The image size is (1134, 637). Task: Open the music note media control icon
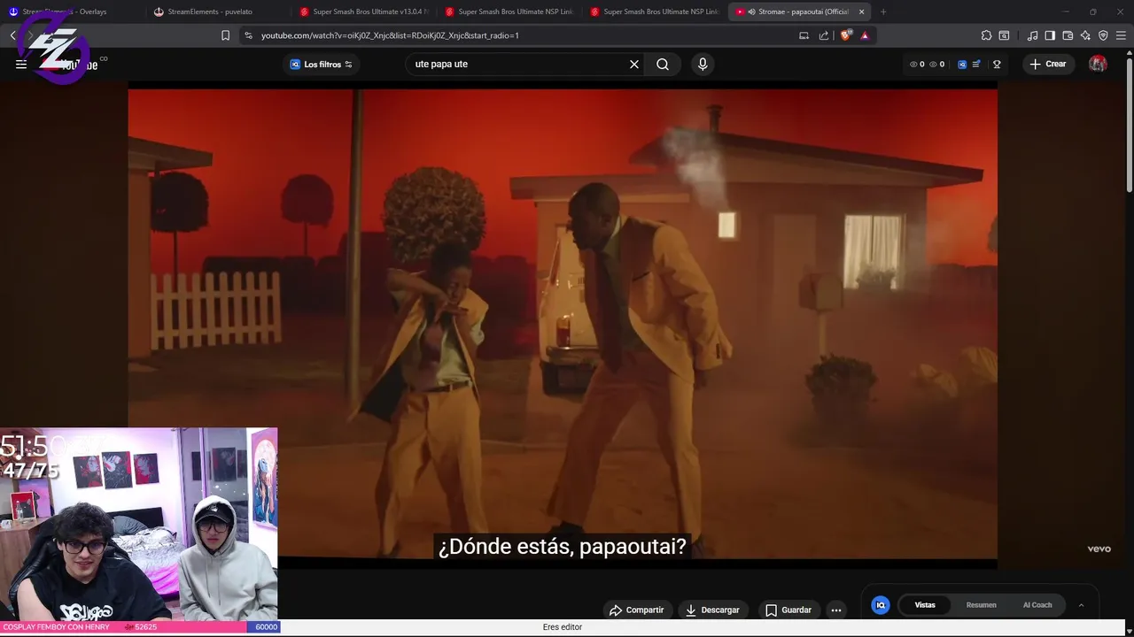click(x=1032, y=35)
